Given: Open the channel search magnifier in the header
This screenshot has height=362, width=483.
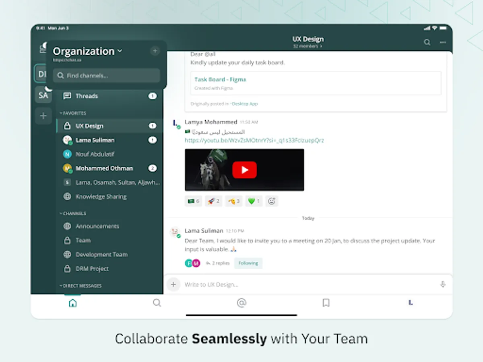Looking at the screenshot, I should click(427, 42).
